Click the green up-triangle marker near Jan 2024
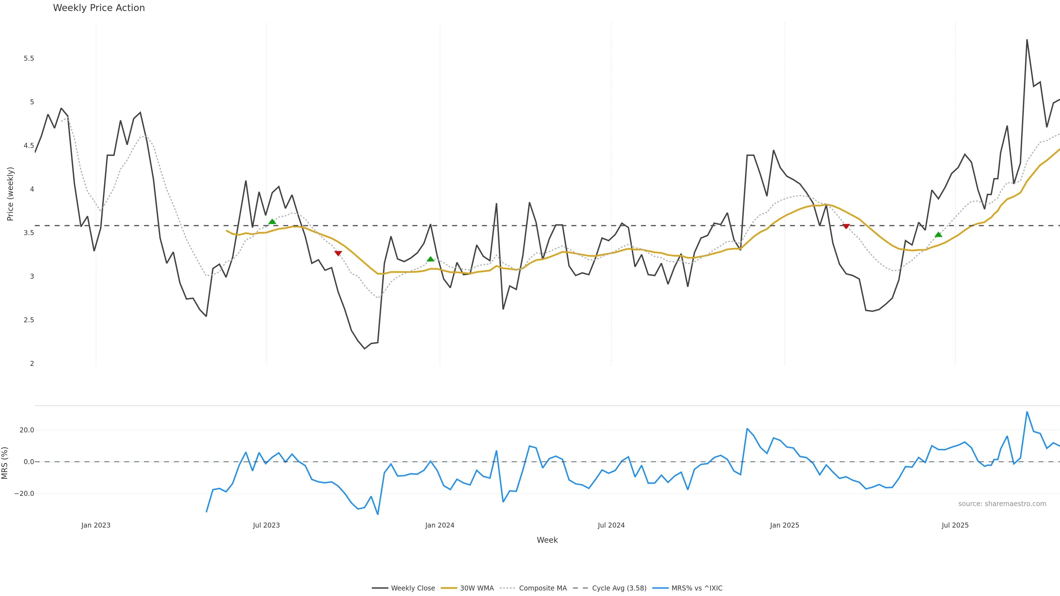This screenshot has height=596, width=1060. [x=430, y=259]
